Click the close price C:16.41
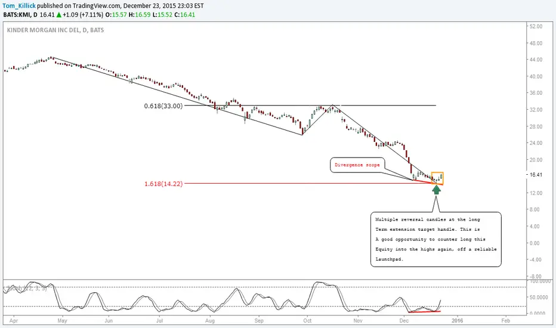The width and height of the screenshot is (556, 328). (185, 15)
